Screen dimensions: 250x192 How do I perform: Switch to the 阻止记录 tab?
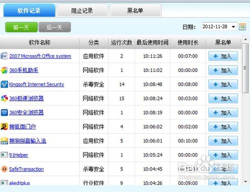[x=82, y=11]
